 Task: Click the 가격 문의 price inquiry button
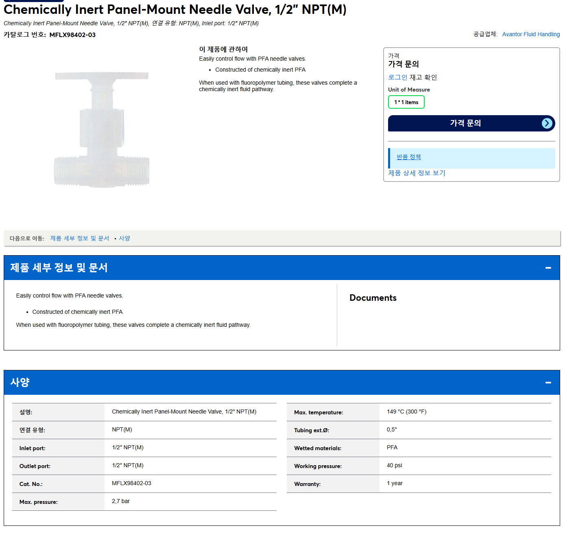(471, 123)
